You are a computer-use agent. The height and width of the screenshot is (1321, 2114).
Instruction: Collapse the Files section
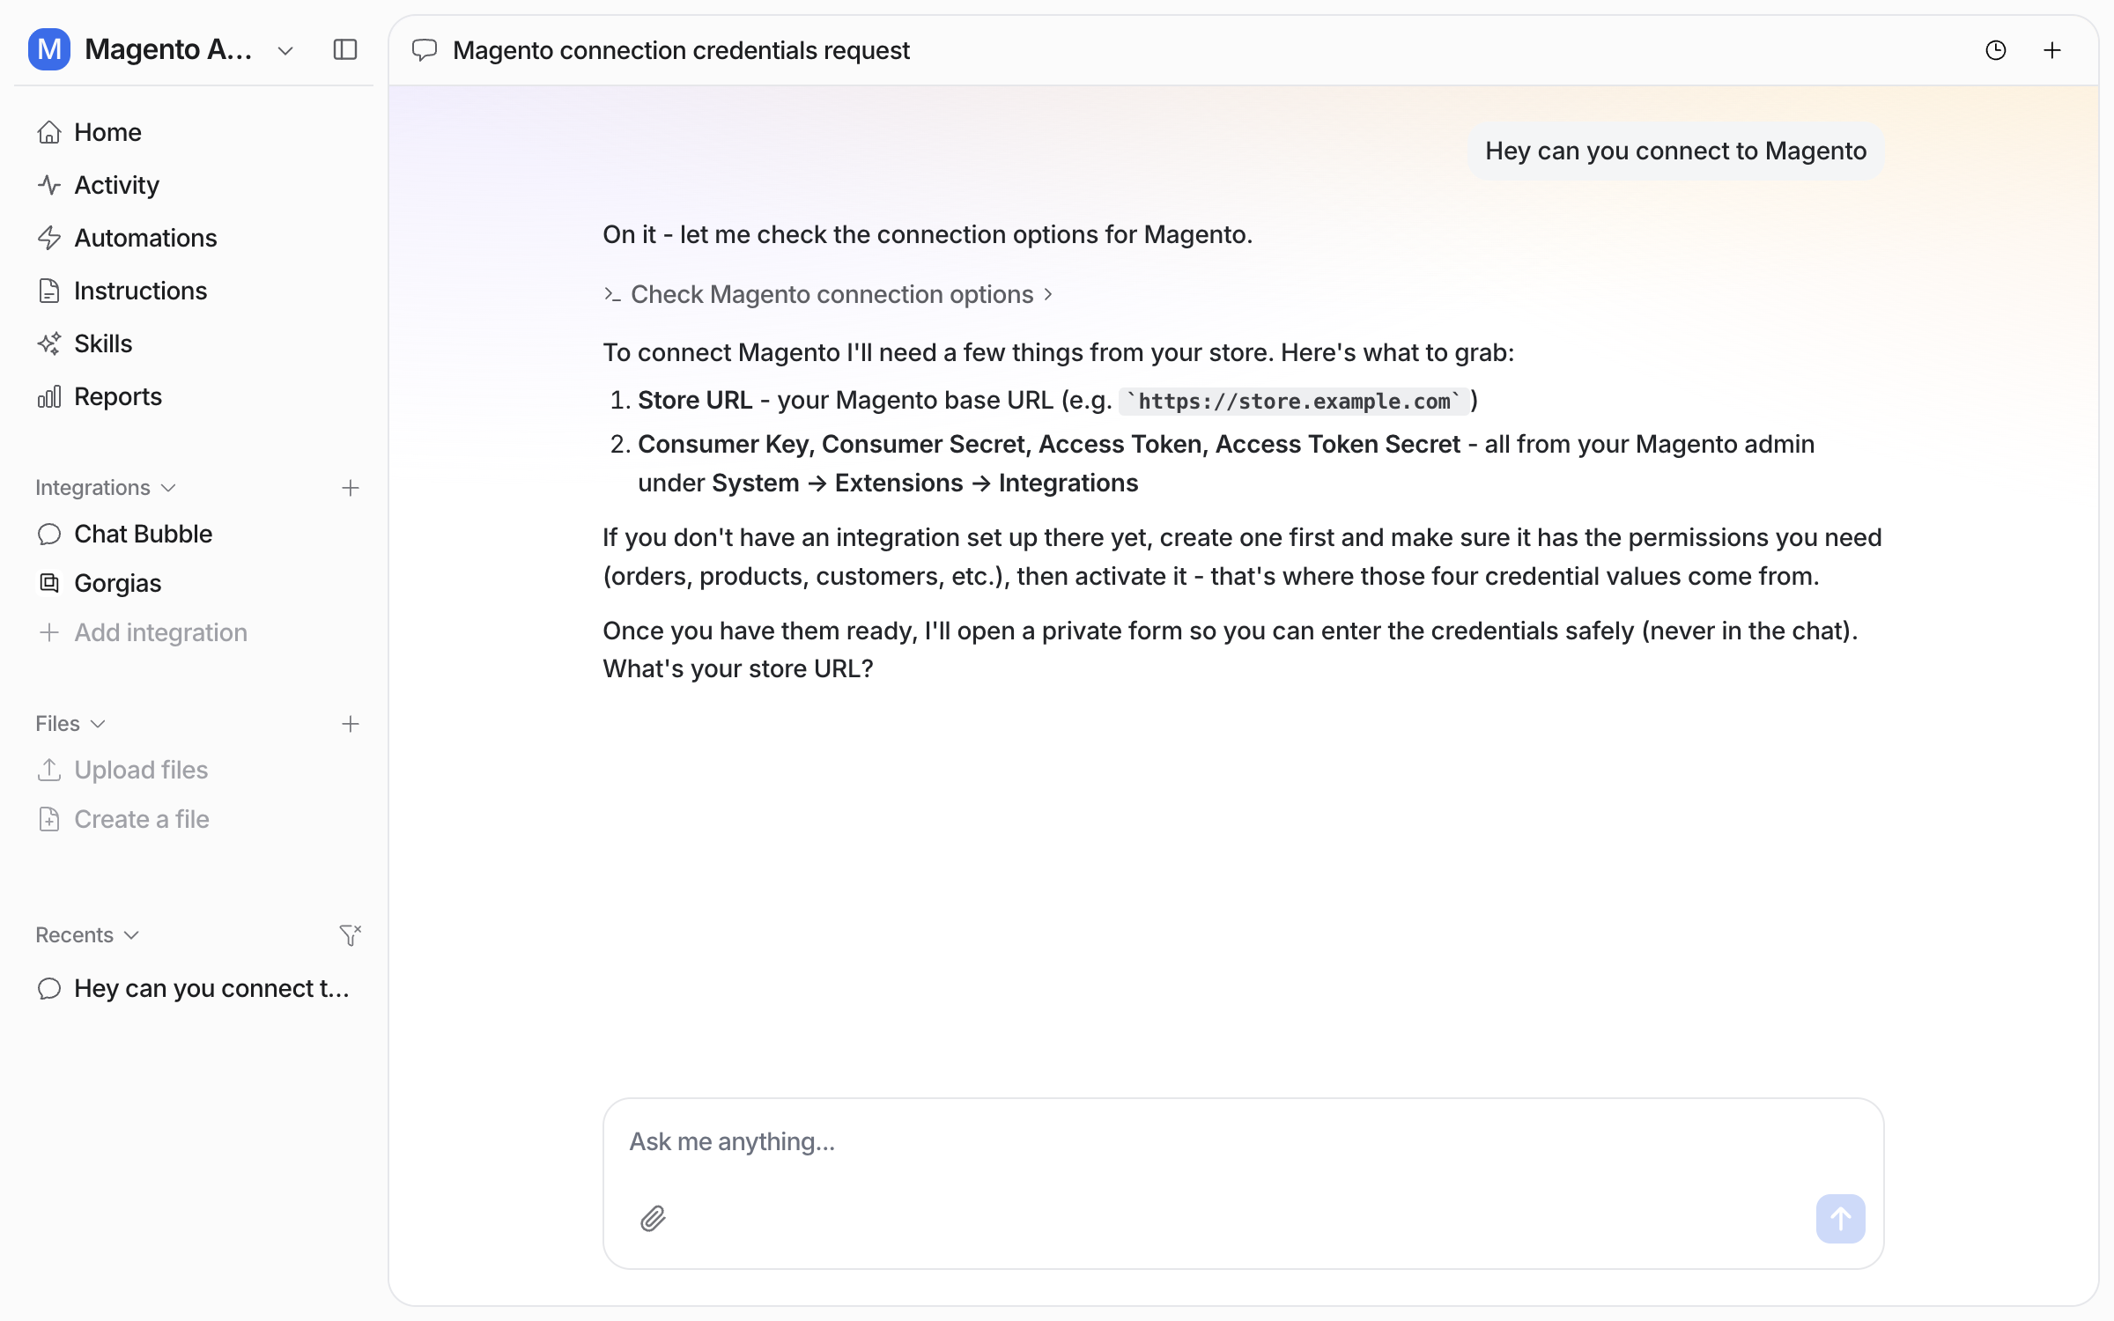(70, 724)
